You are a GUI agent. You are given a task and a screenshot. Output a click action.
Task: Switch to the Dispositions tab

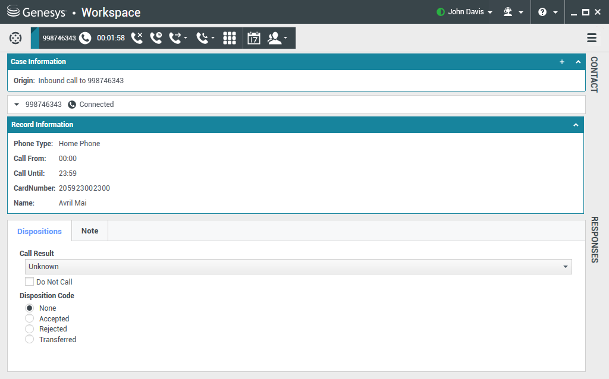(x=39, y=231)
